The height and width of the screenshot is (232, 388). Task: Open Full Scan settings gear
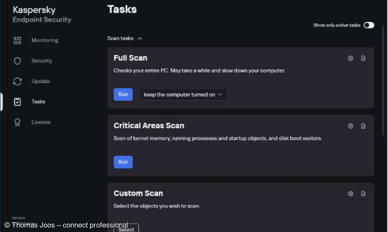coord(350,58)
